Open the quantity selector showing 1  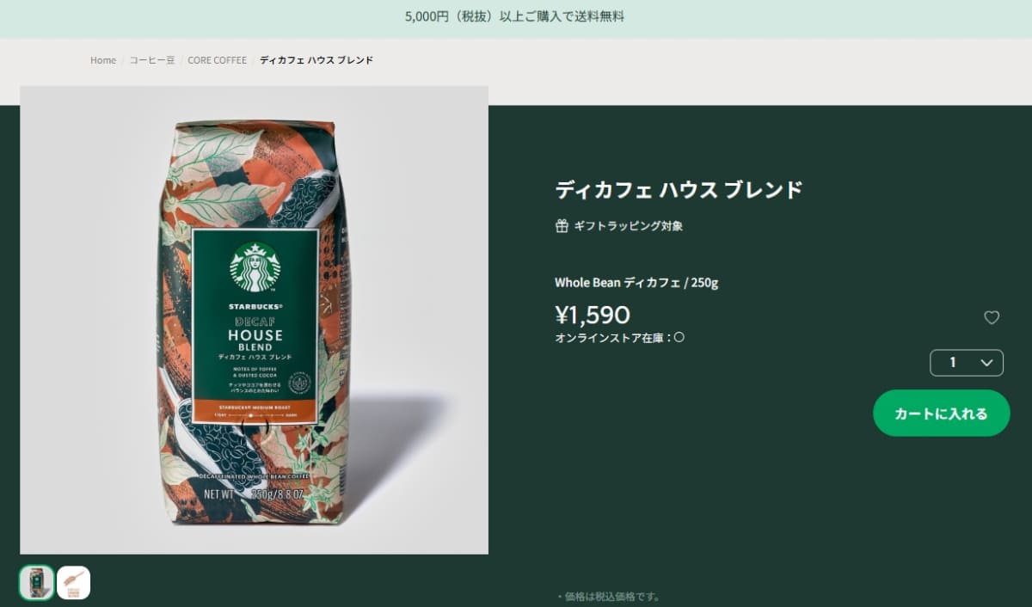(967, 363)
